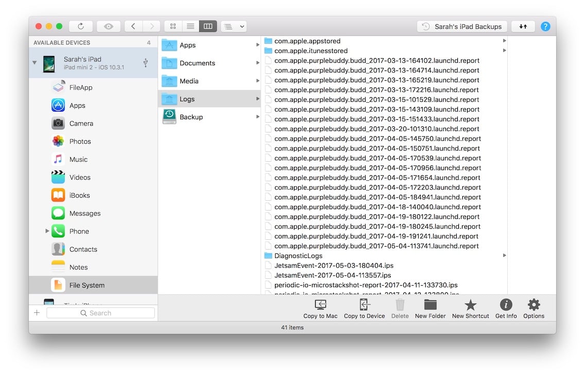Click the 4 available devices count

tap(148, 43)
